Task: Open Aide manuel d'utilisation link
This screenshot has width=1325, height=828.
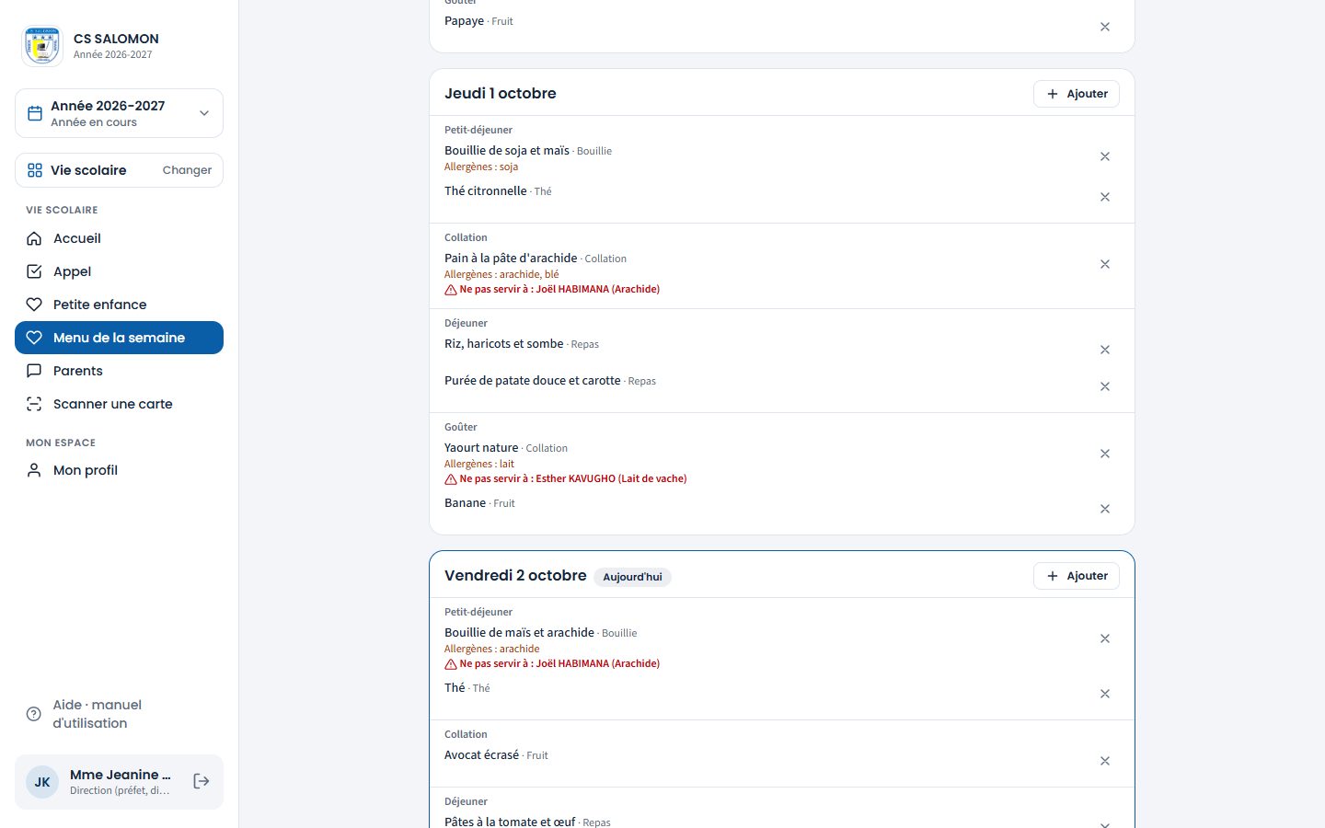Action: point(119,714)
